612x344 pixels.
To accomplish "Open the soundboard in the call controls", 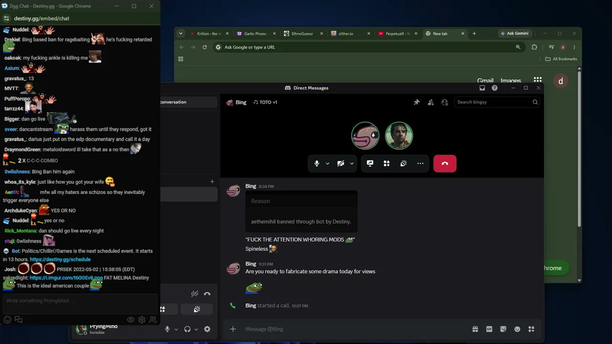I will pos(404,163).
